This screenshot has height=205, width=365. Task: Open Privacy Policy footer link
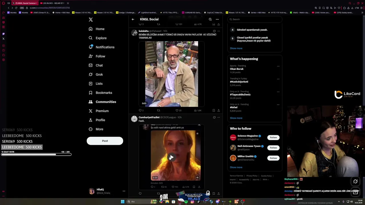252,176
